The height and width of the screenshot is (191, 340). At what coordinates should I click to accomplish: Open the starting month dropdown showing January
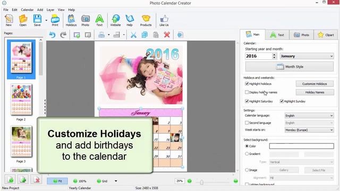pos(307,56)
